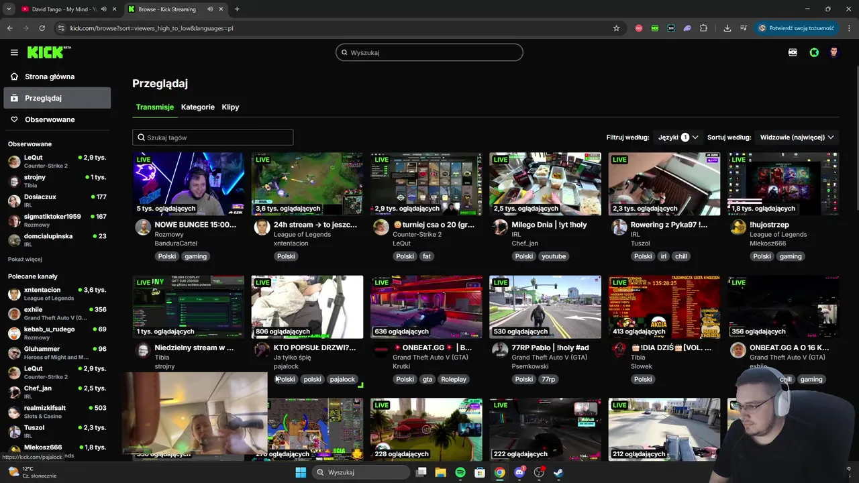The image size is (859, 483).
Task: Click the 77rp tag under 77RP Pablo stream
Action: (548, 379)
